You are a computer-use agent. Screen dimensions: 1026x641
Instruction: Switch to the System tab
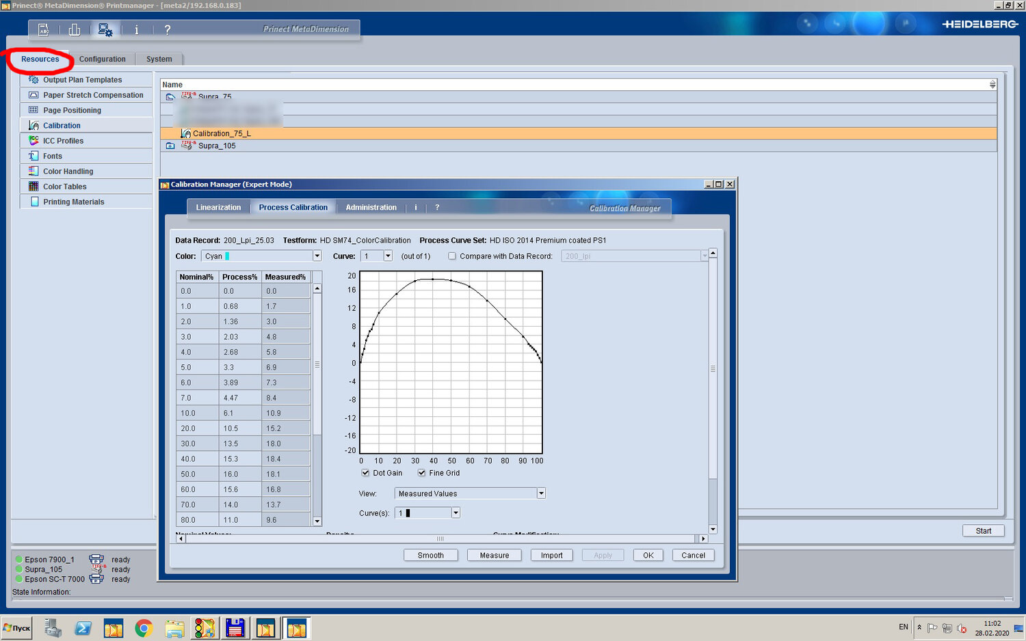coord(159,59)
